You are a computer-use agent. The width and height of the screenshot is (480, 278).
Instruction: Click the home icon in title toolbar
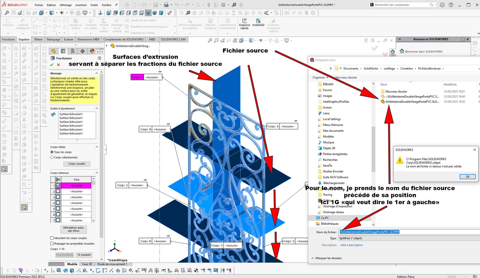[127, 5]
